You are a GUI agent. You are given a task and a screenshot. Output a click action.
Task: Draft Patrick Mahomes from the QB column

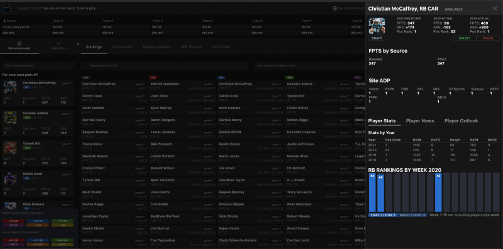(207, 85)
